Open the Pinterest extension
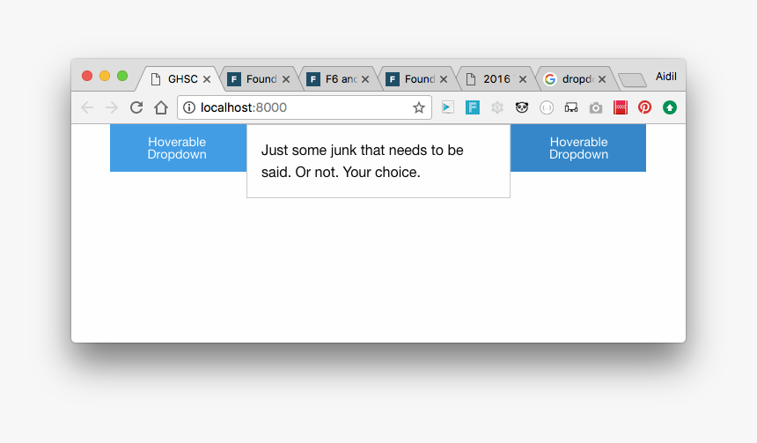This screenshot has width=757, height=443. 644,107
